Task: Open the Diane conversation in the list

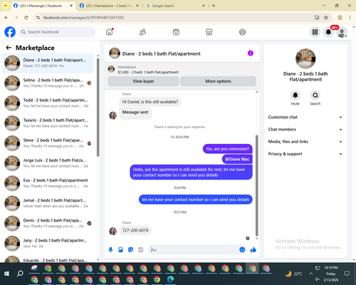Action: click(x=48, y=63)
